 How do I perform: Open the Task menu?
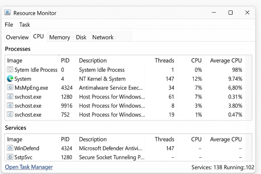(x=24, y=25)
